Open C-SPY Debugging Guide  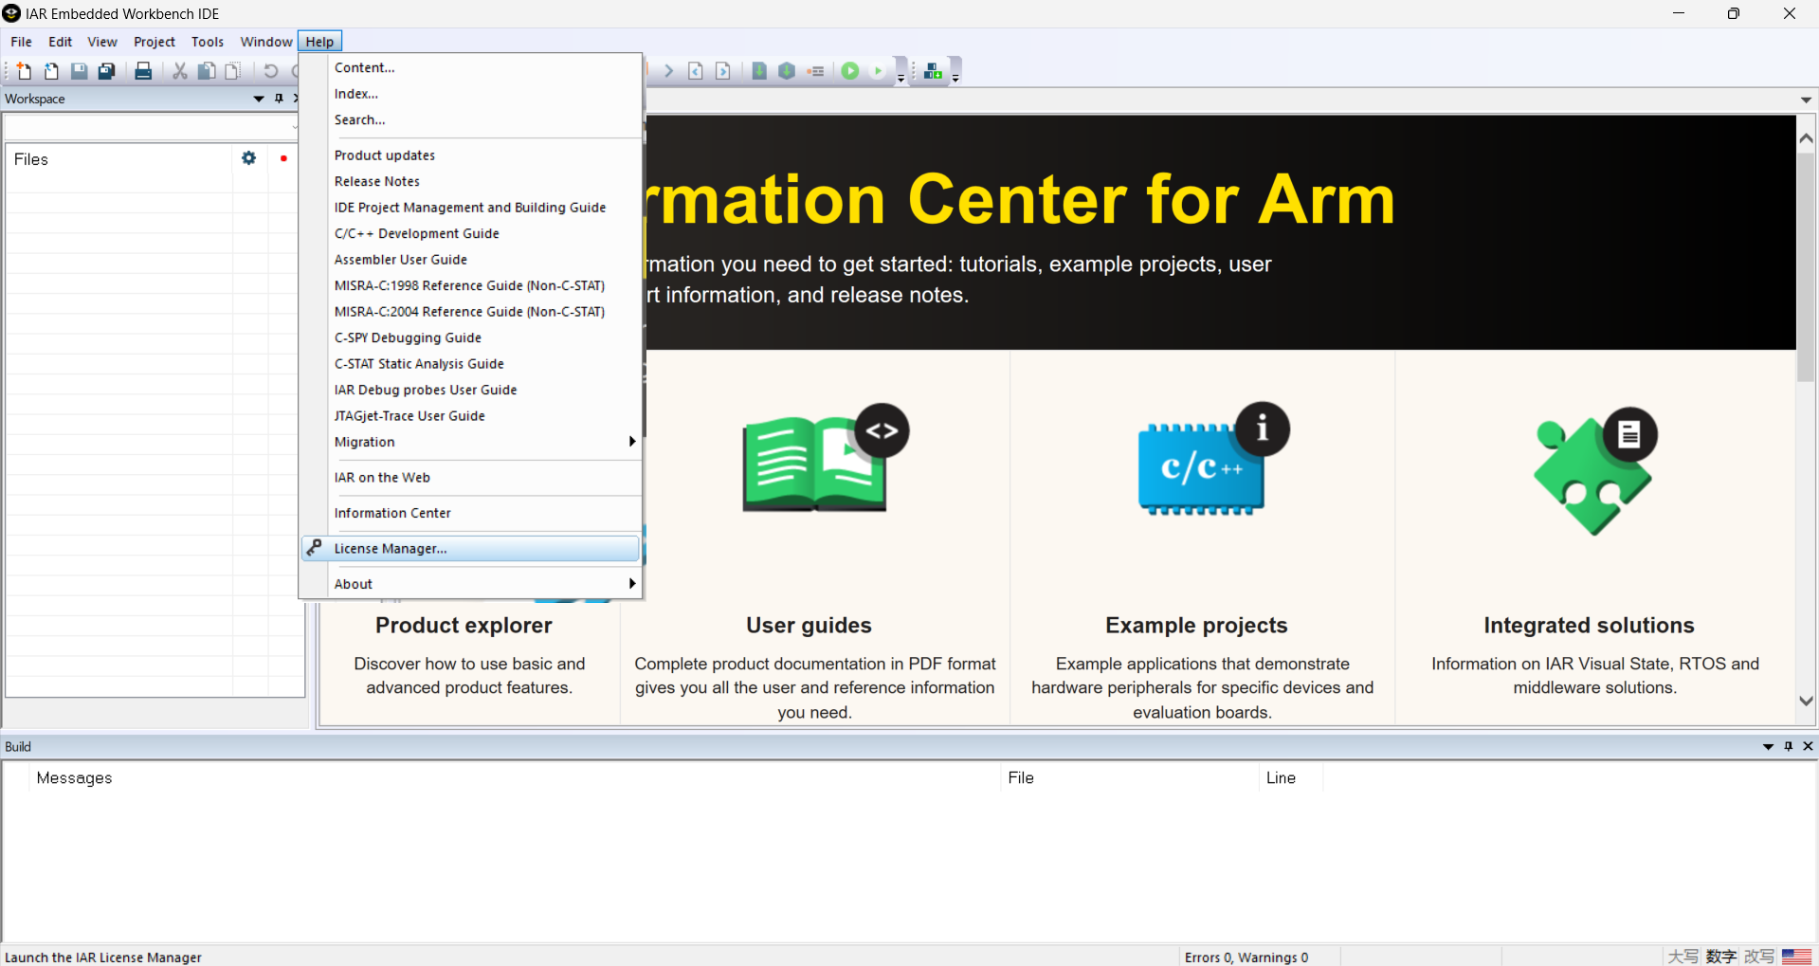[x=470, y=338]
